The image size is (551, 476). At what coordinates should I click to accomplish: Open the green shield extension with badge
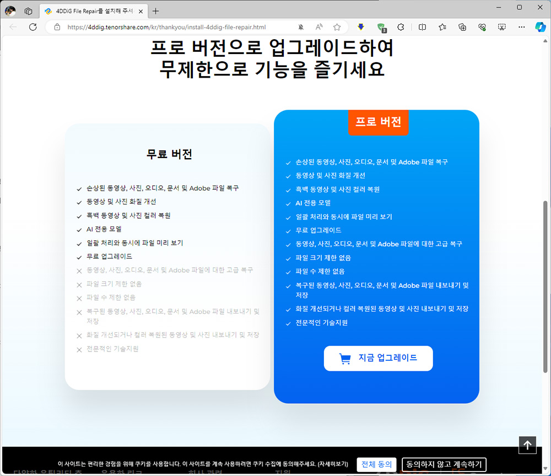pos(381,28)
